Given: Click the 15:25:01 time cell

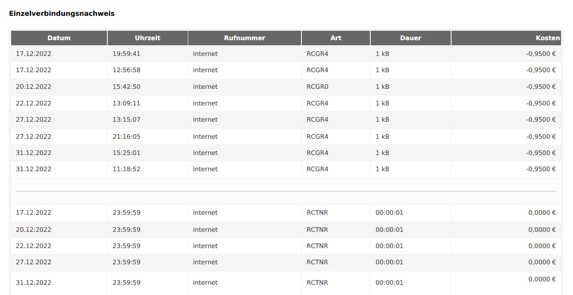Looking at the screenshot, I should pos(127,153).
